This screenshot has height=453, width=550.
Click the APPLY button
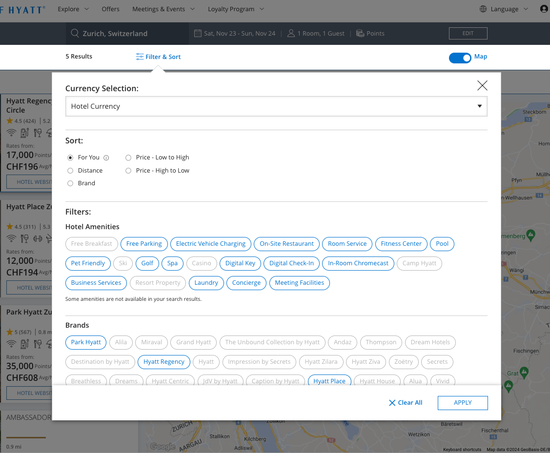[463, 403]
